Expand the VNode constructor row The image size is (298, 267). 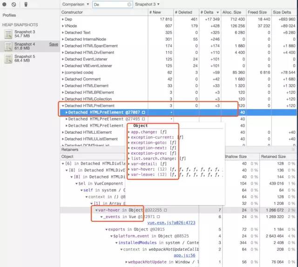[63, 26]
